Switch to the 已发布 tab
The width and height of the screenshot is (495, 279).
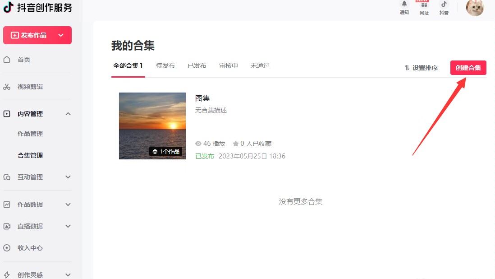(197, 66)
